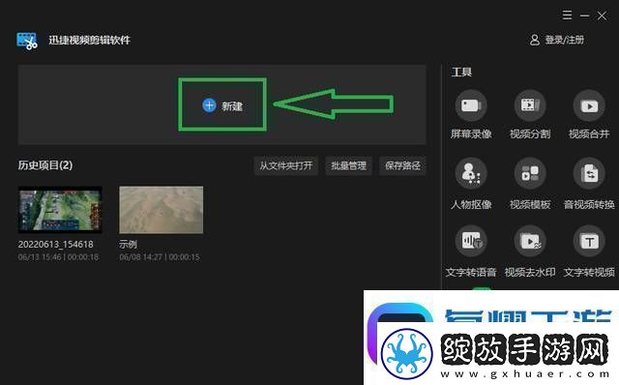Viewport: 619px width, 385px height.
Task: Click the 工具 panel heading
Action: (x=461, y=72)
